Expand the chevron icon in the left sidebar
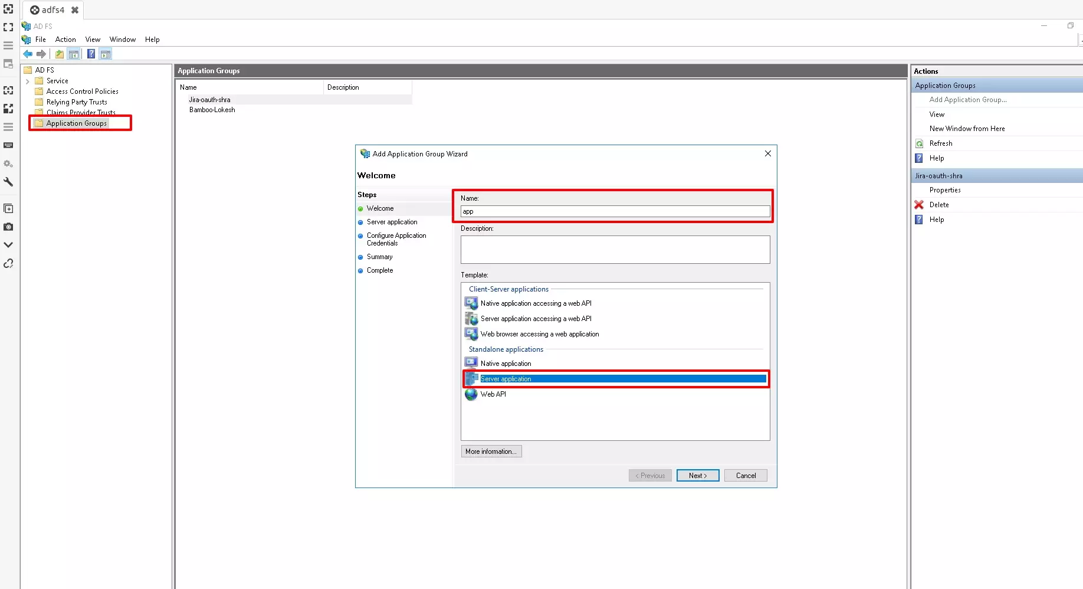 click(x=8, y=244)
